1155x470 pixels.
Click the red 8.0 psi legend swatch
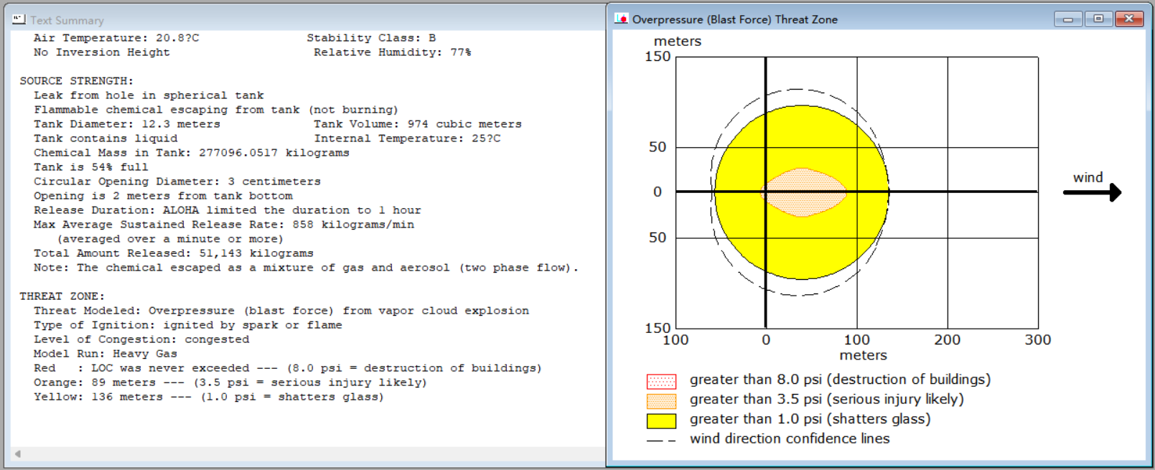[661, 381]
